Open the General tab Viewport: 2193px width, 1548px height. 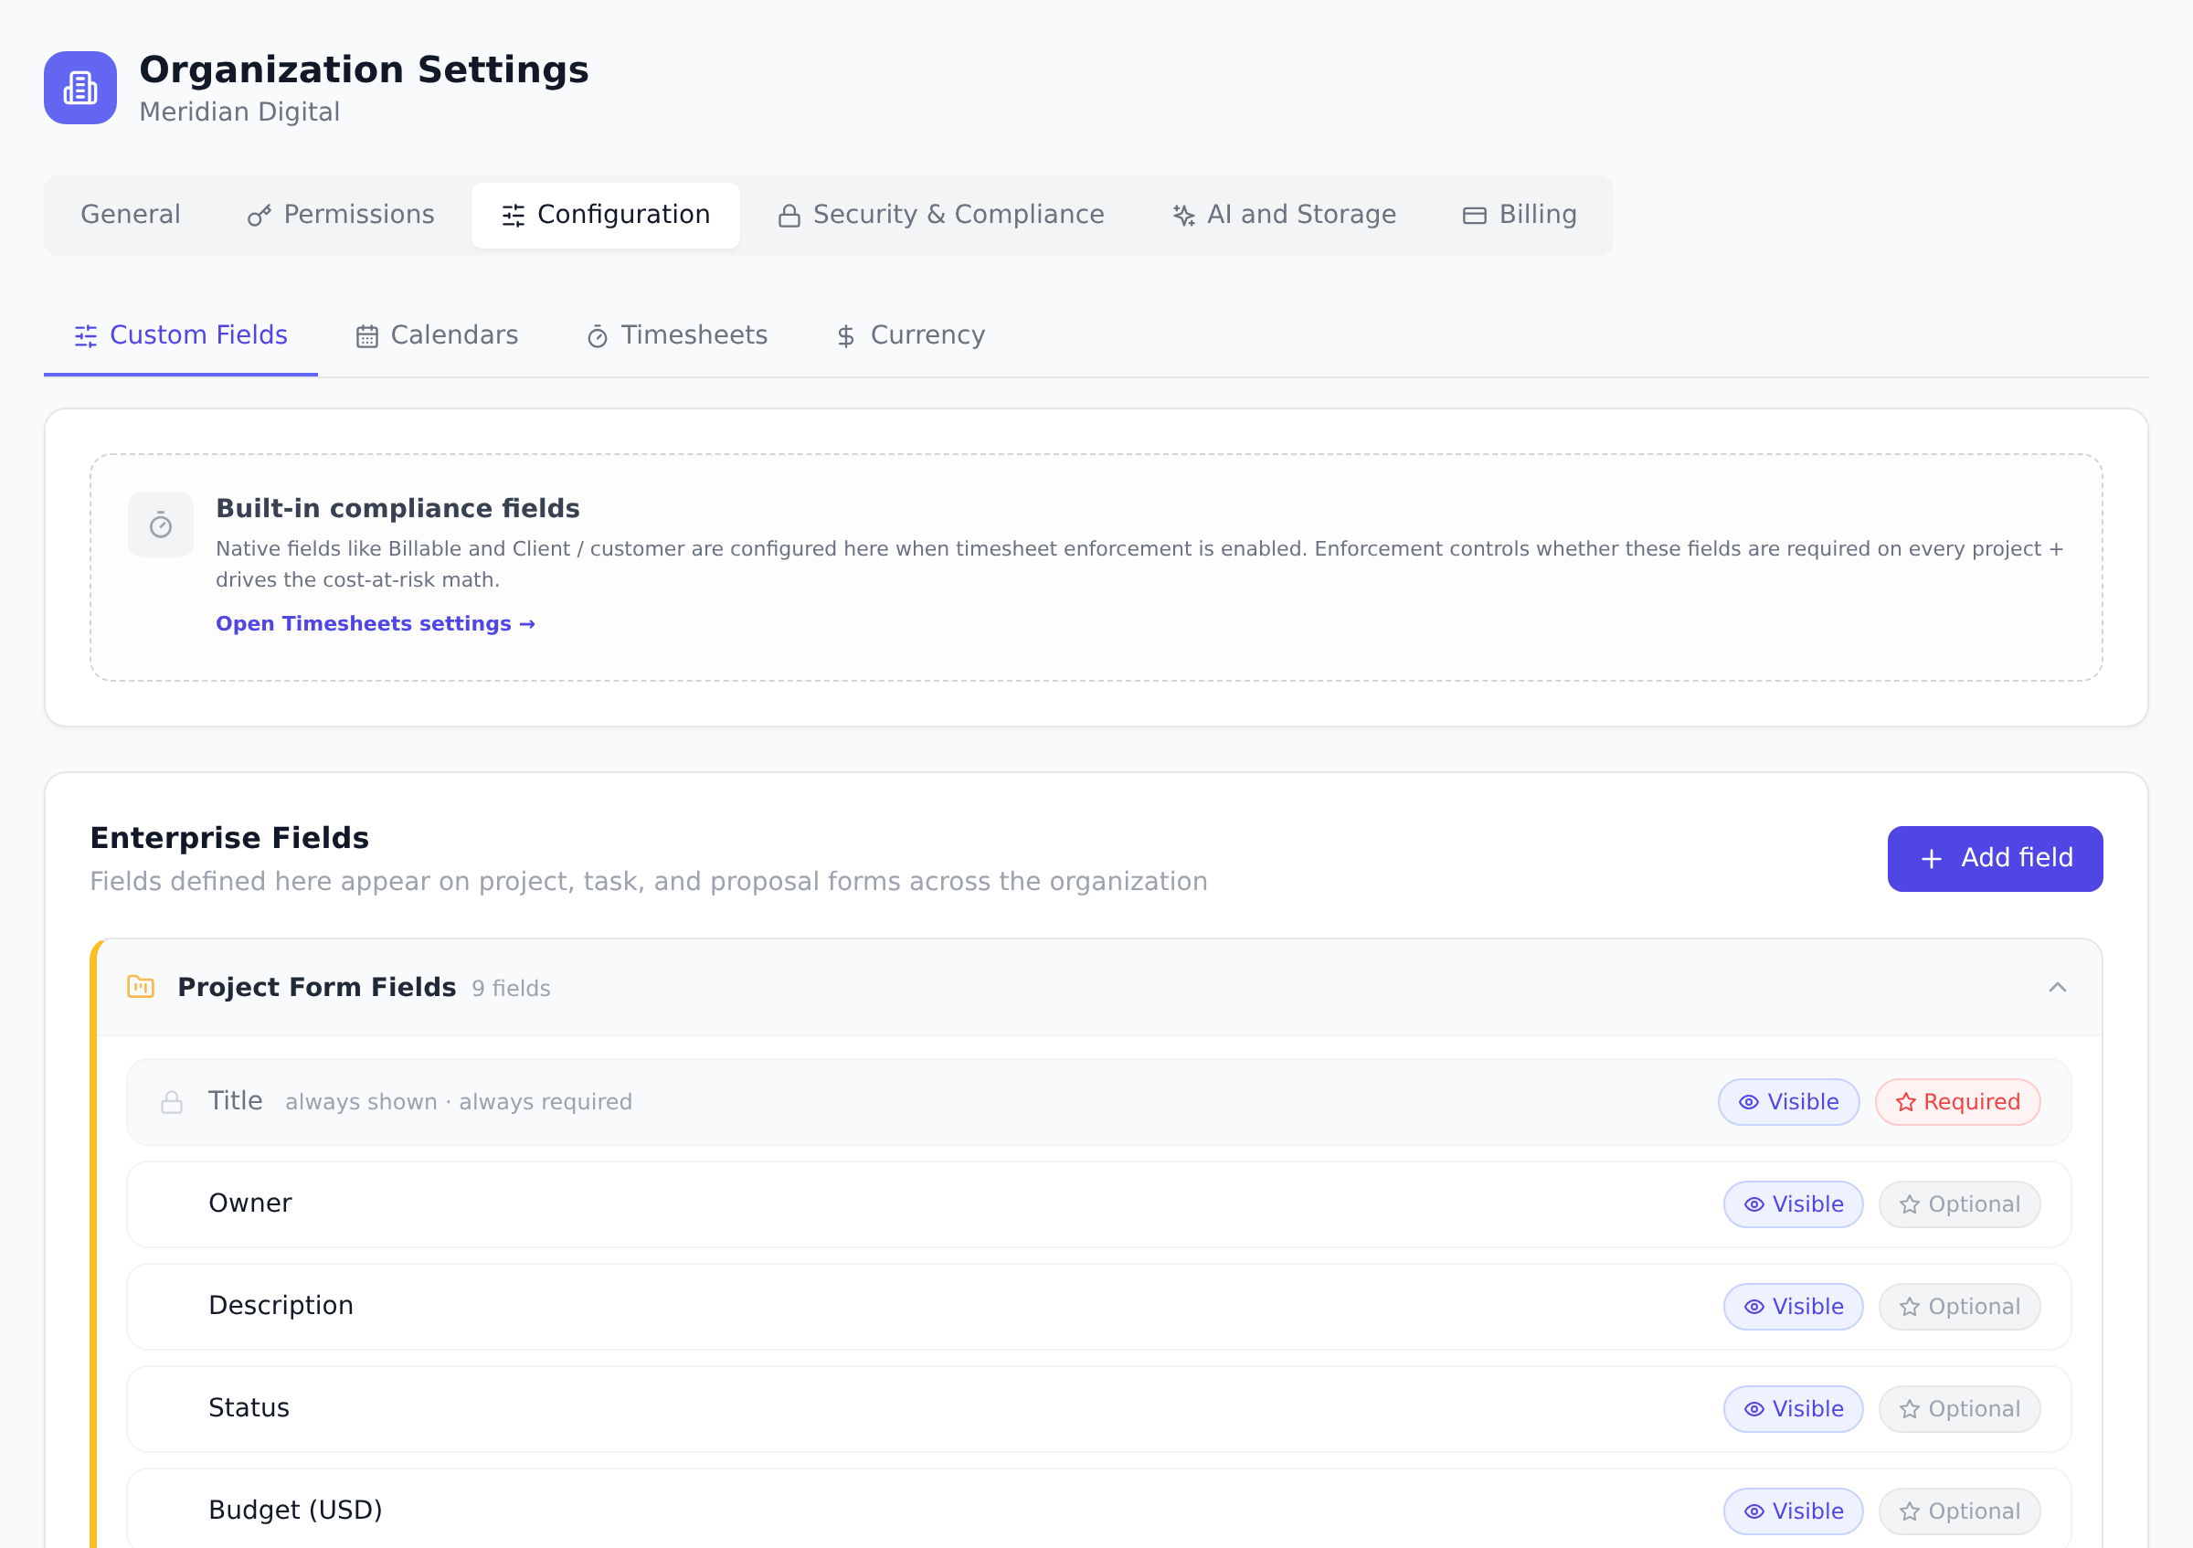click(x=131, y=215)
